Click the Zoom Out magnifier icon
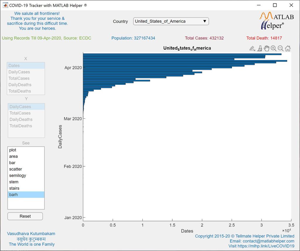This screenshot has height=251, width=300. [281, 48]
